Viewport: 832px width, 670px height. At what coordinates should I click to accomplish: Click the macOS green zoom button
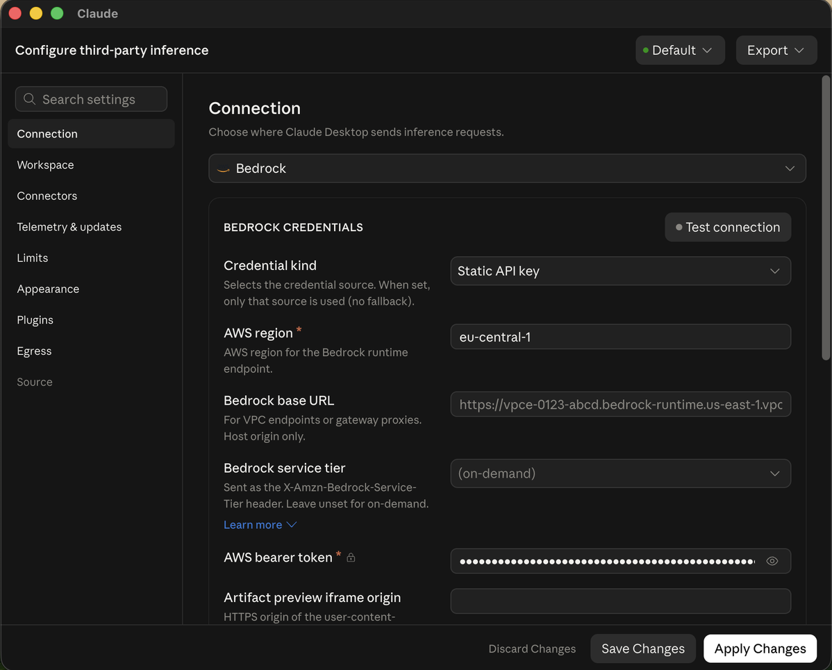click(x=57, y=13)
